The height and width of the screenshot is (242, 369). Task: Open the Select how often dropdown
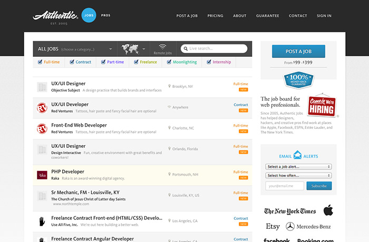coord(298,175)
